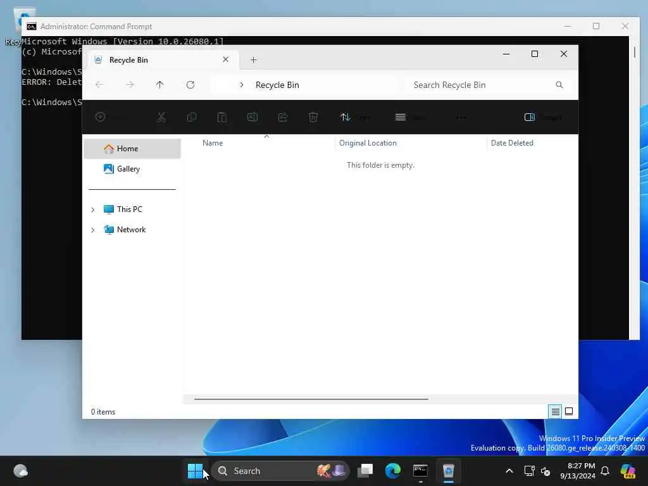Open the weather widget in taskbar

click(21, 471)
